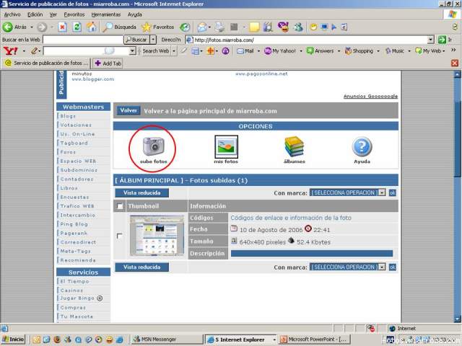The height and width of the screenshot is (346, 462).
Task: Click the Buscar search button
Action: 136,40
